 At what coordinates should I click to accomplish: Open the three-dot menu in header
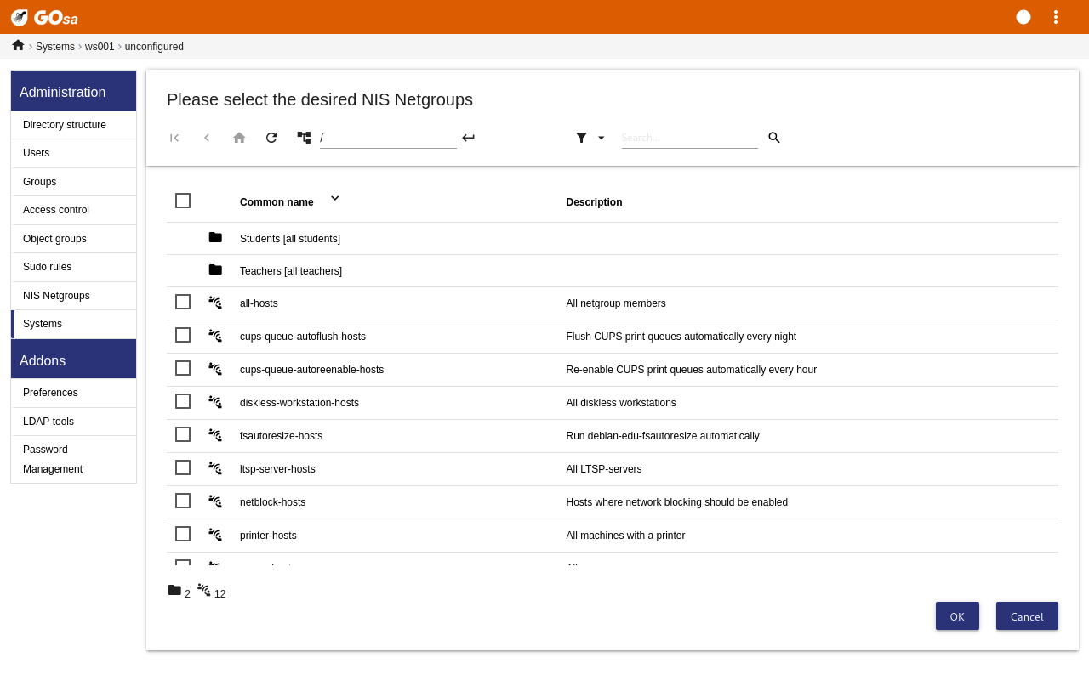coord(1056,17)
